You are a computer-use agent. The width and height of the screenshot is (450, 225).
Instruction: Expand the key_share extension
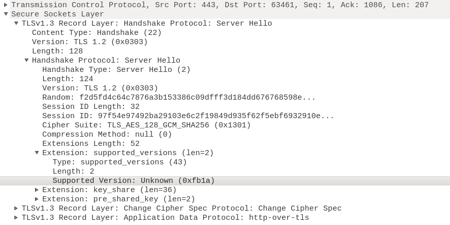37,190
